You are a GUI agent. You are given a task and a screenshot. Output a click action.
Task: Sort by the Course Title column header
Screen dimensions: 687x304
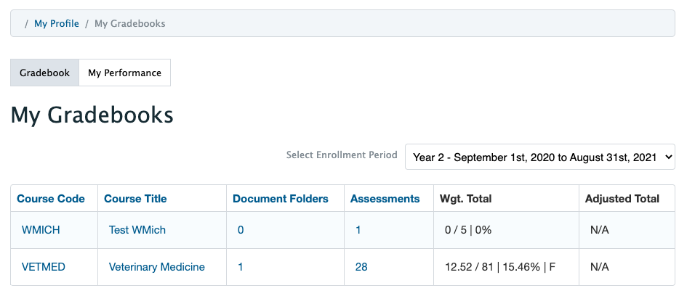(135, 199)
